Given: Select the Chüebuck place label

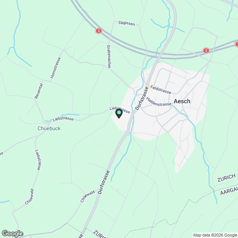Looking at the screenshot, I should [49, 128].
